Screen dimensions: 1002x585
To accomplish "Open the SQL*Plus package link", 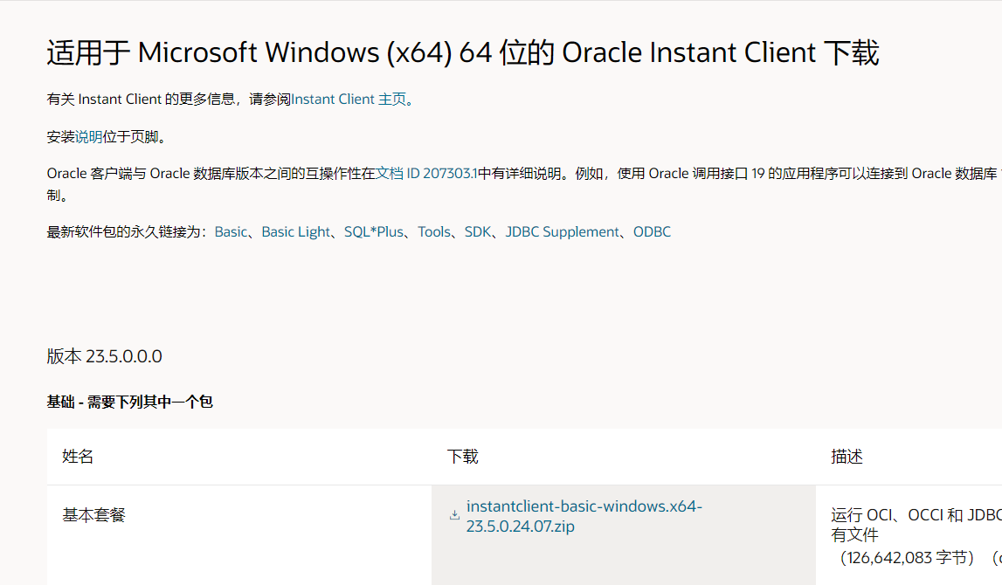I will pos(374,232).
